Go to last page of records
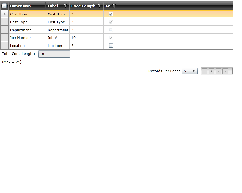 pos(225,71)
